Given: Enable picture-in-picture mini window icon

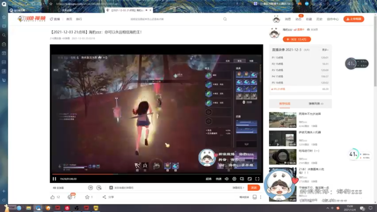Looking at the screenshot, I should (x=242, y=179).
